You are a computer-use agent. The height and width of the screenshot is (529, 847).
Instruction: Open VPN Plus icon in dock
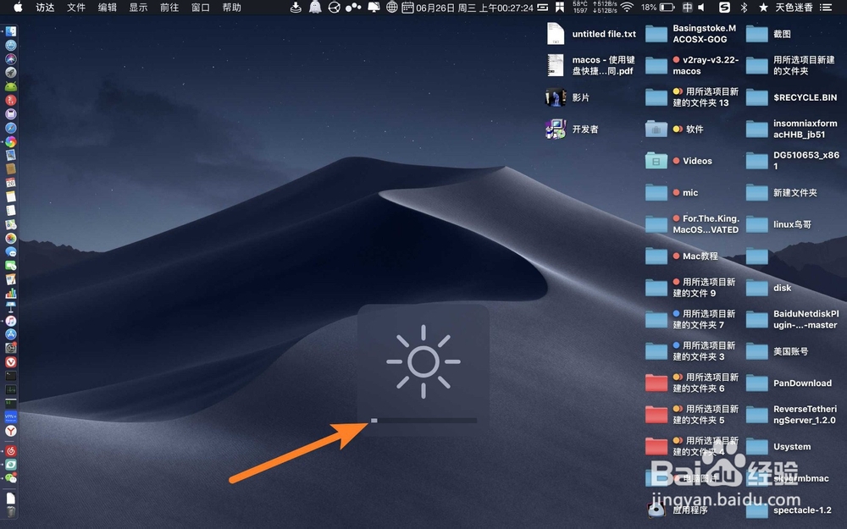click(11, 416)
